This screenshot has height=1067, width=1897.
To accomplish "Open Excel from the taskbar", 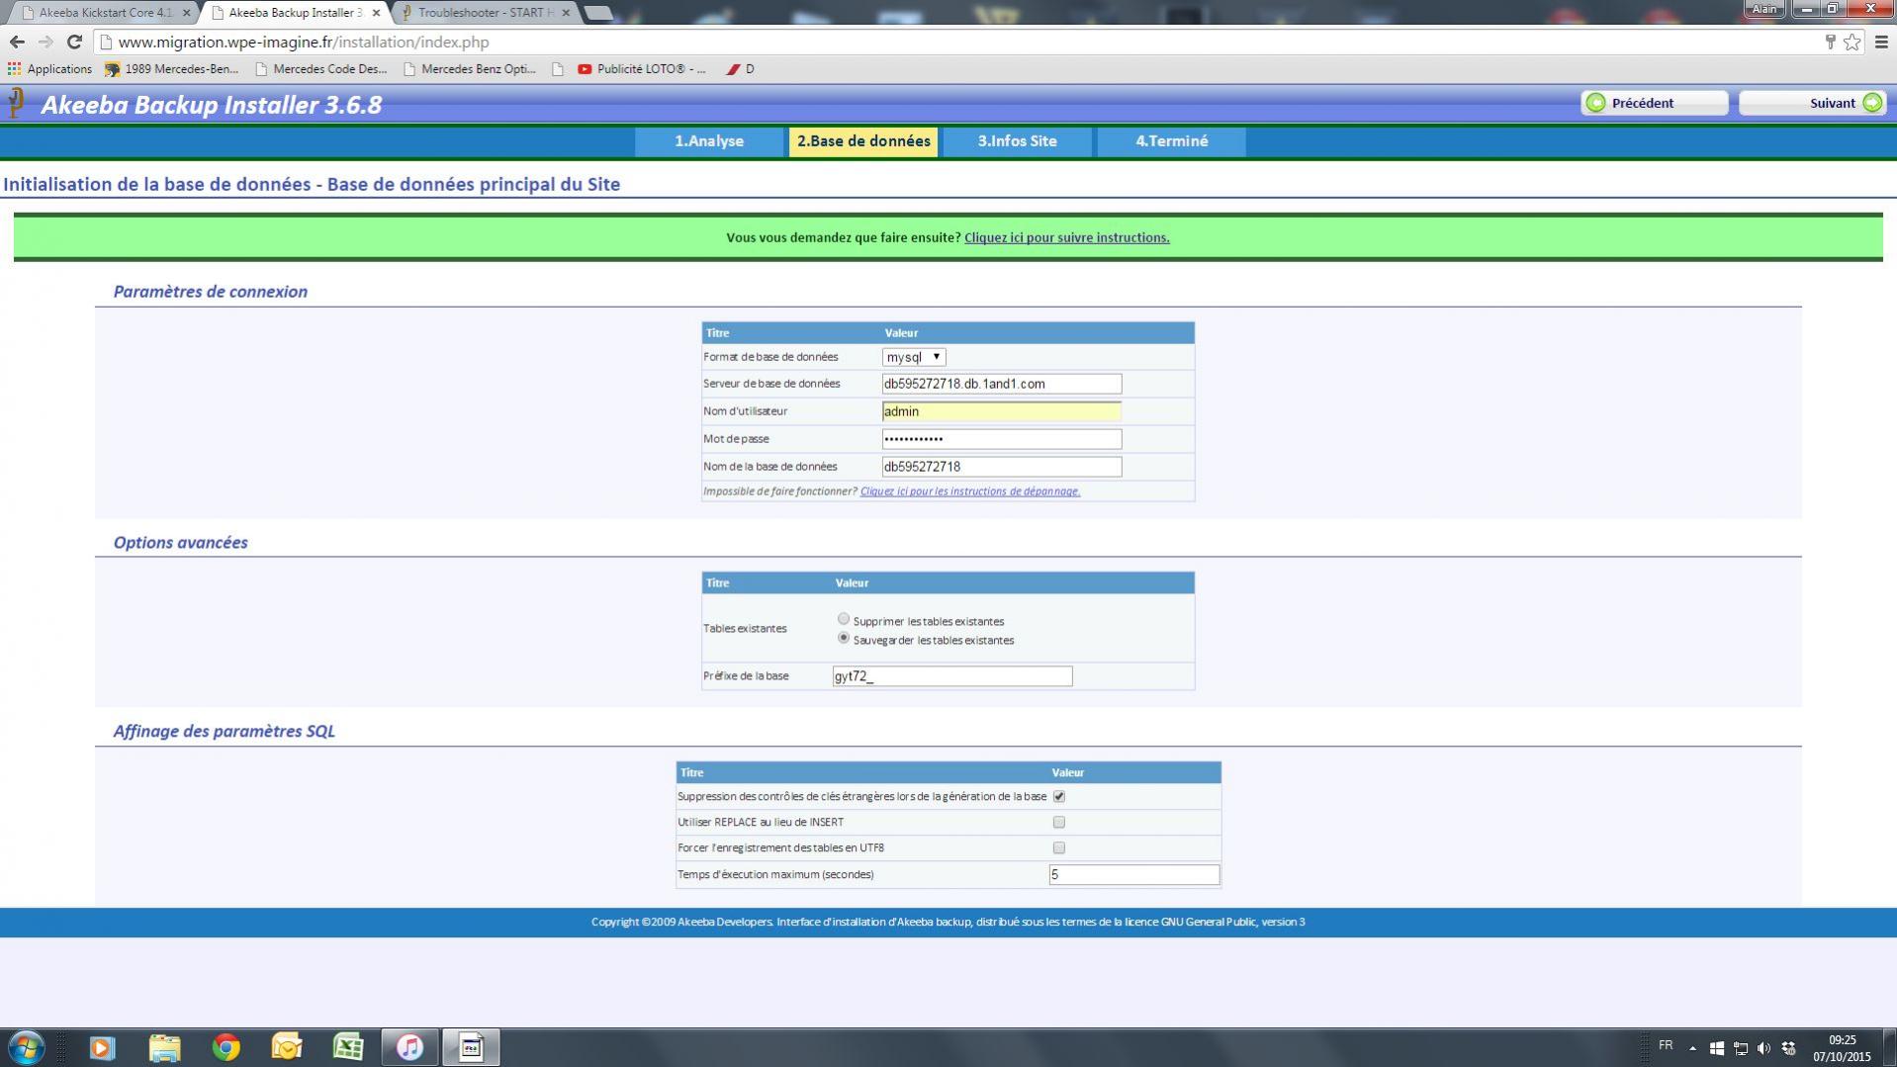I will (x=348, y=1047).
